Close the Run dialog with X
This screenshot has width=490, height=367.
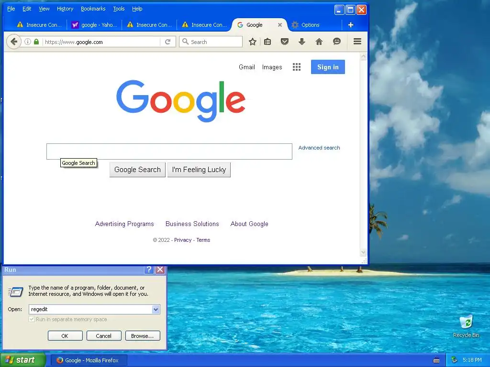click(160, 270)
